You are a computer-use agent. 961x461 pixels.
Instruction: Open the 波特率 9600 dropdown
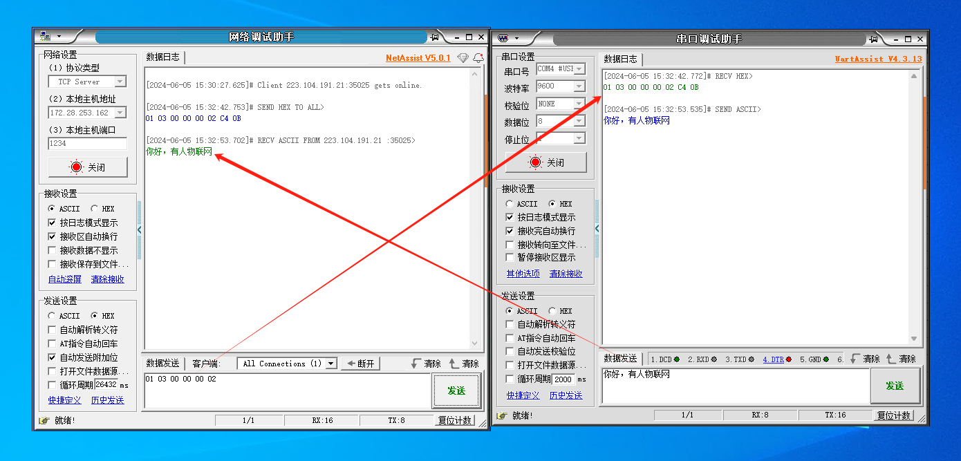coord(579,86)
